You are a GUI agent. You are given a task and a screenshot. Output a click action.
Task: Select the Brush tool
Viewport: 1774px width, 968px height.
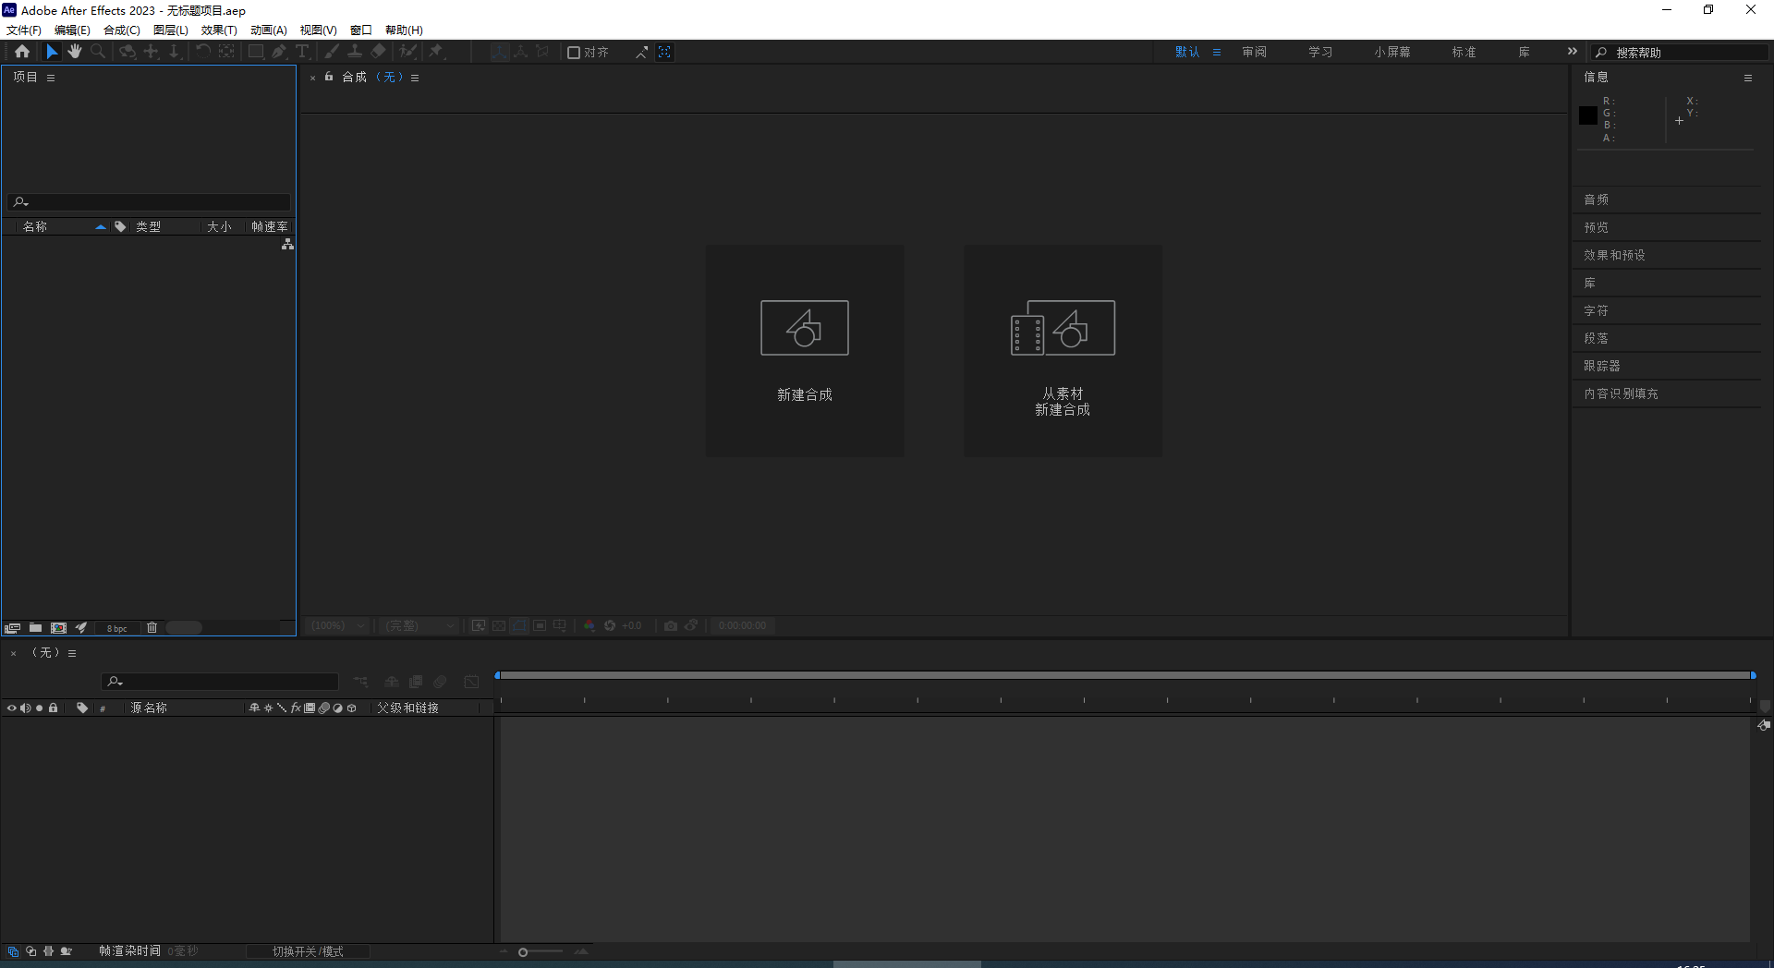tap(331, 52)
